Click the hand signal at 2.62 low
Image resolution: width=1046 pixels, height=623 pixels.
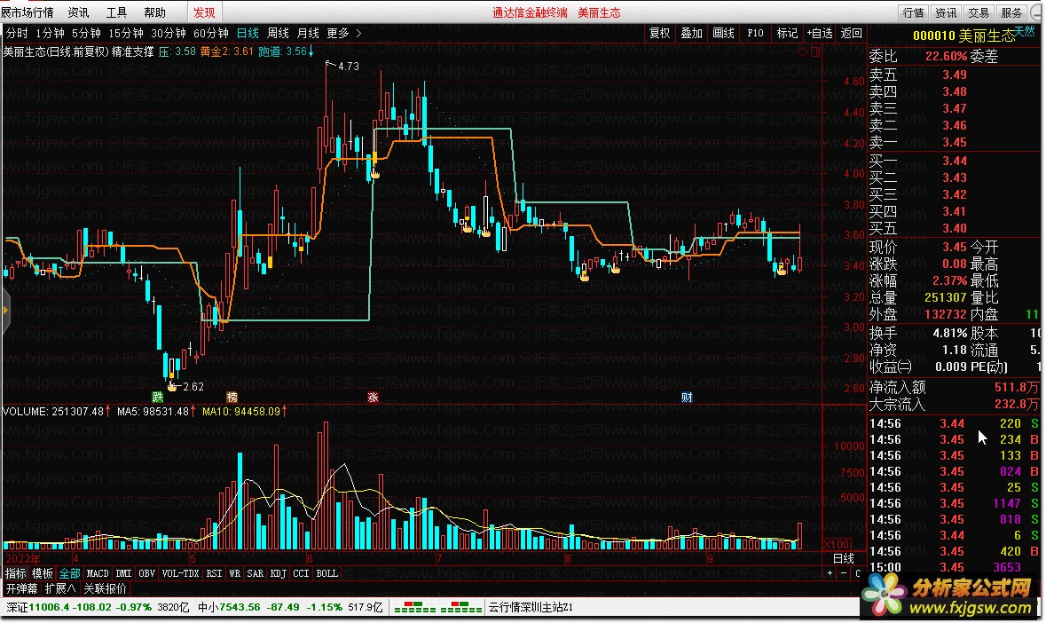click(172, 385)
